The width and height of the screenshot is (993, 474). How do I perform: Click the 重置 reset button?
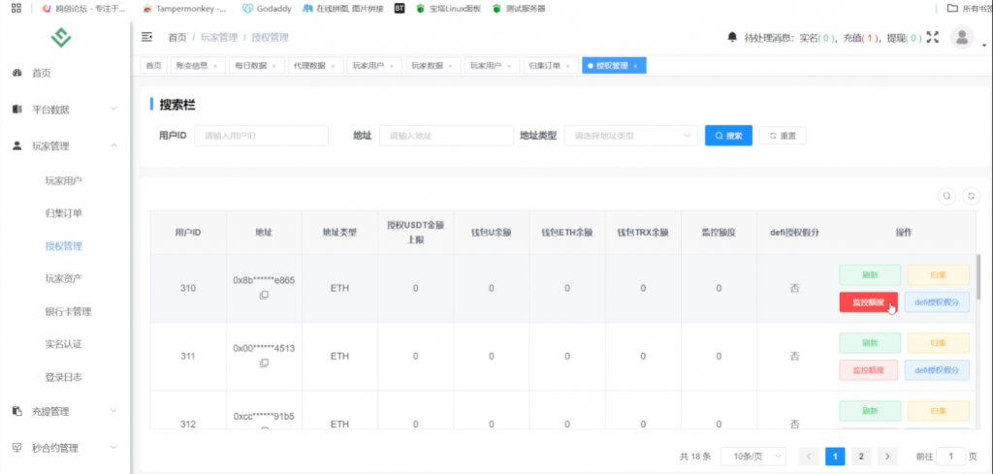[x=783, y=136]
